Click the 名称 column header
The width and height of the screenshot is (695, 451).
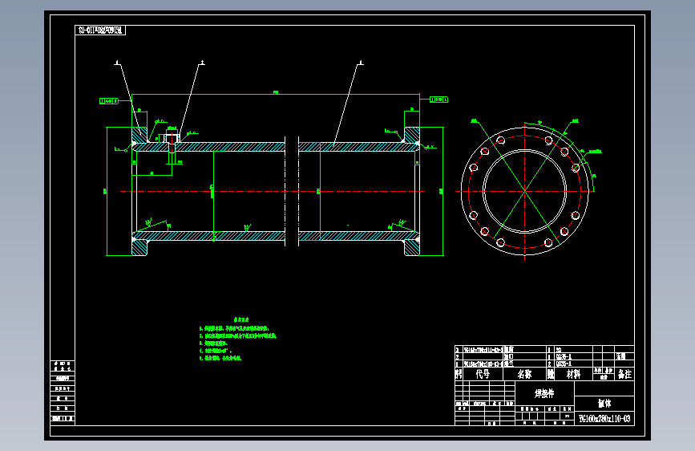click(524, 374)
